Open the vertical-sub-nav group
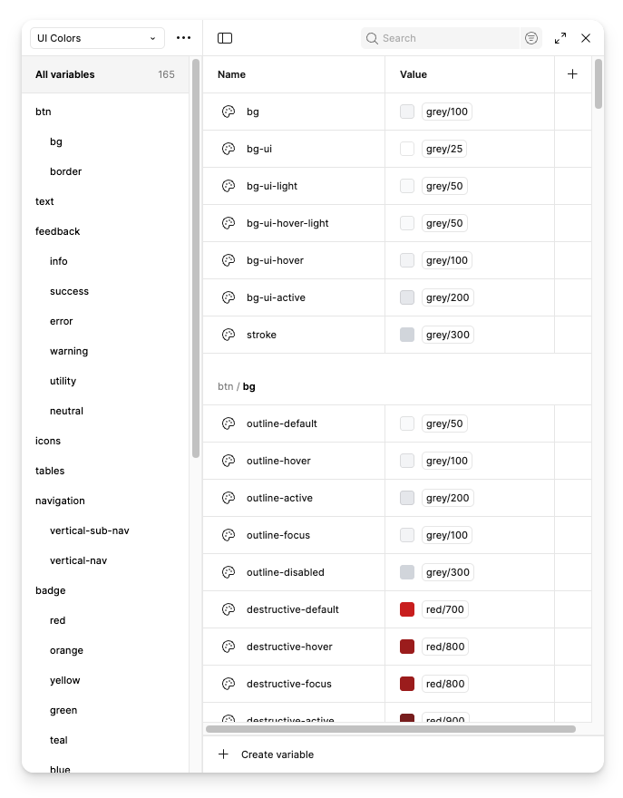The height and width of the screenshot is (798, 623). (90, 530)
